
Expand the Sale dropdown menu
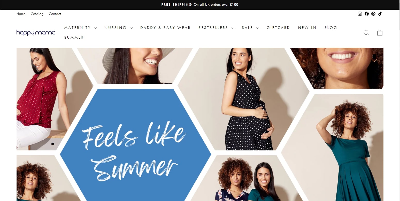point(250,28)
